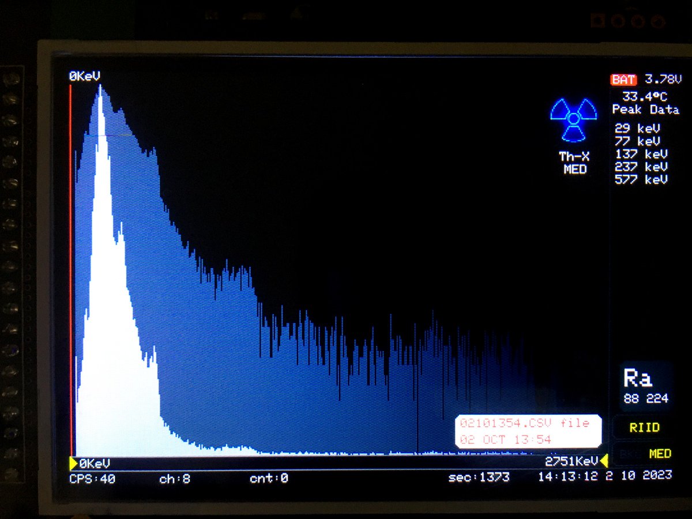The image size is (692, 519).
Task: Select the yellow right range marker arrow
Action: [604, 461]
